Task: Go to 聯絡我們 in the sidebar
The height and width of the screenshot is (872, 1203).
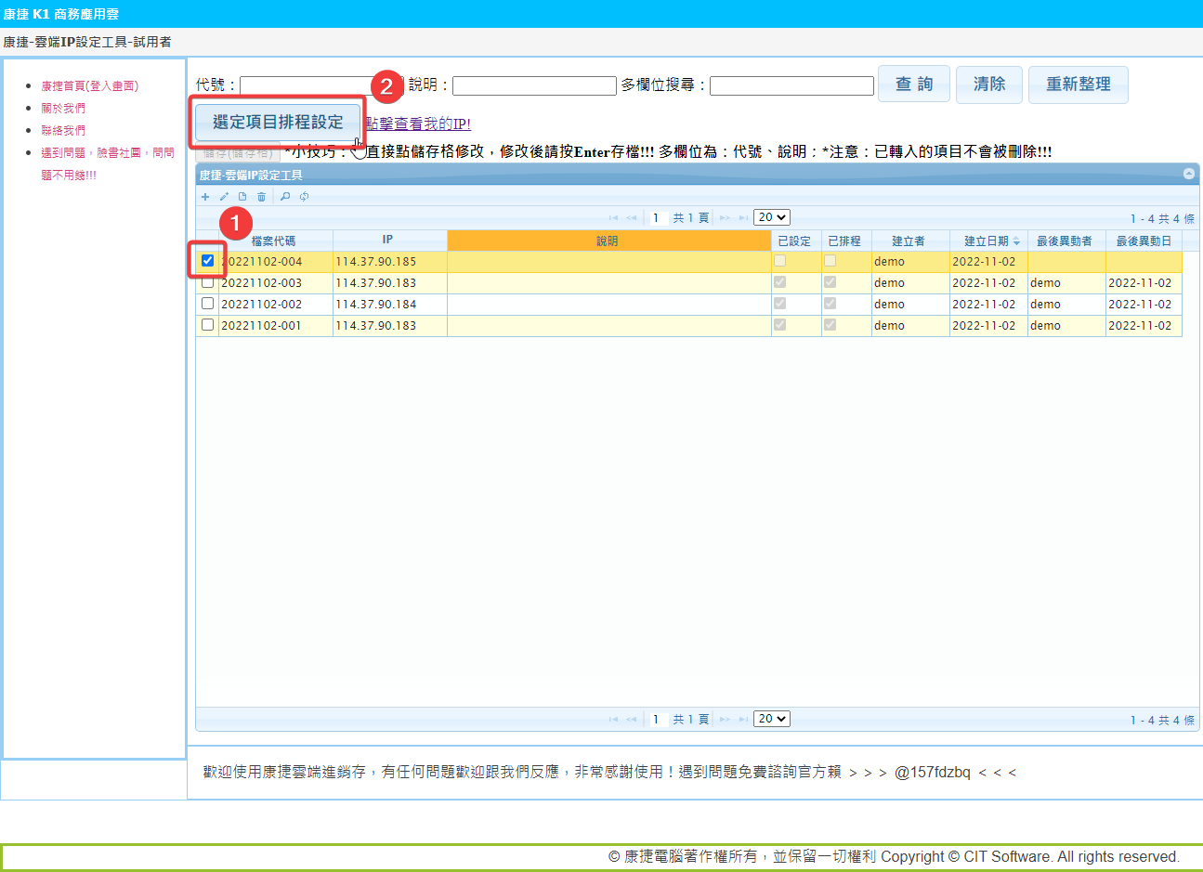Action: (x=63, y=131)
